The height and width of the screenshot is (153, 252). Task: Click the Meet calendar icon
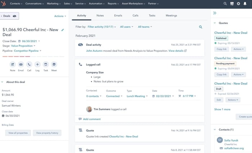pyautogui.click(x=54, y=65)
